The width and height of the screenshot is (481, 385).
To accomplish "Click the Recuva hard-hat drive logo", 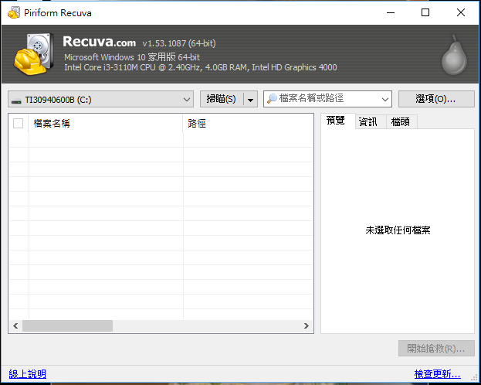I will [34, 54].
